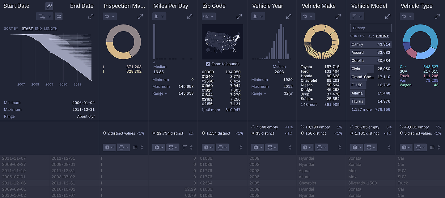Toggle the COUNT sort option for Vehicle Model
445x198 pixels.
click(382, 36)
